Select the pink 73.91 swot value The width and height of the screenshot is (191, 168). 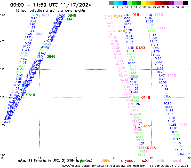109,23
